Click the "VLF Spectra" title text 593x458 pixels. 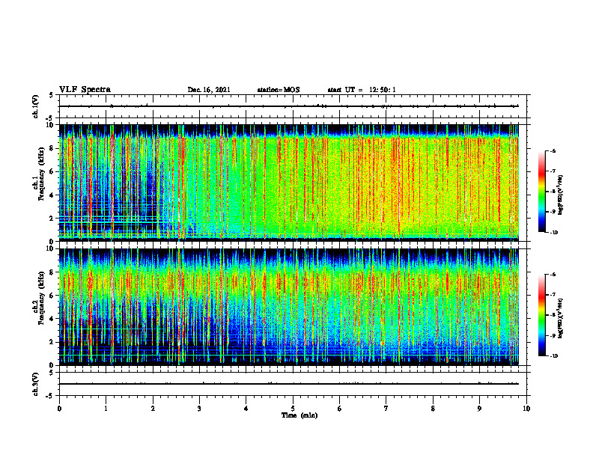85,90
